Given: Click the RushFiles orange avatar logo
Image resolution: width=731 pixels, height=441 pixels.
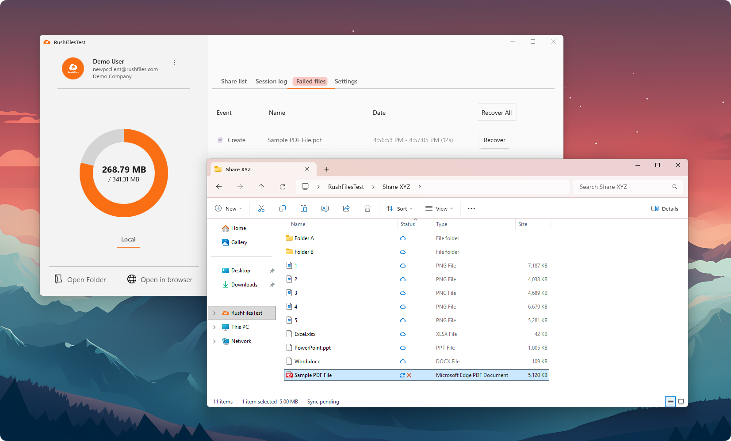Looking at the screenshot, I should pos(73,68).
